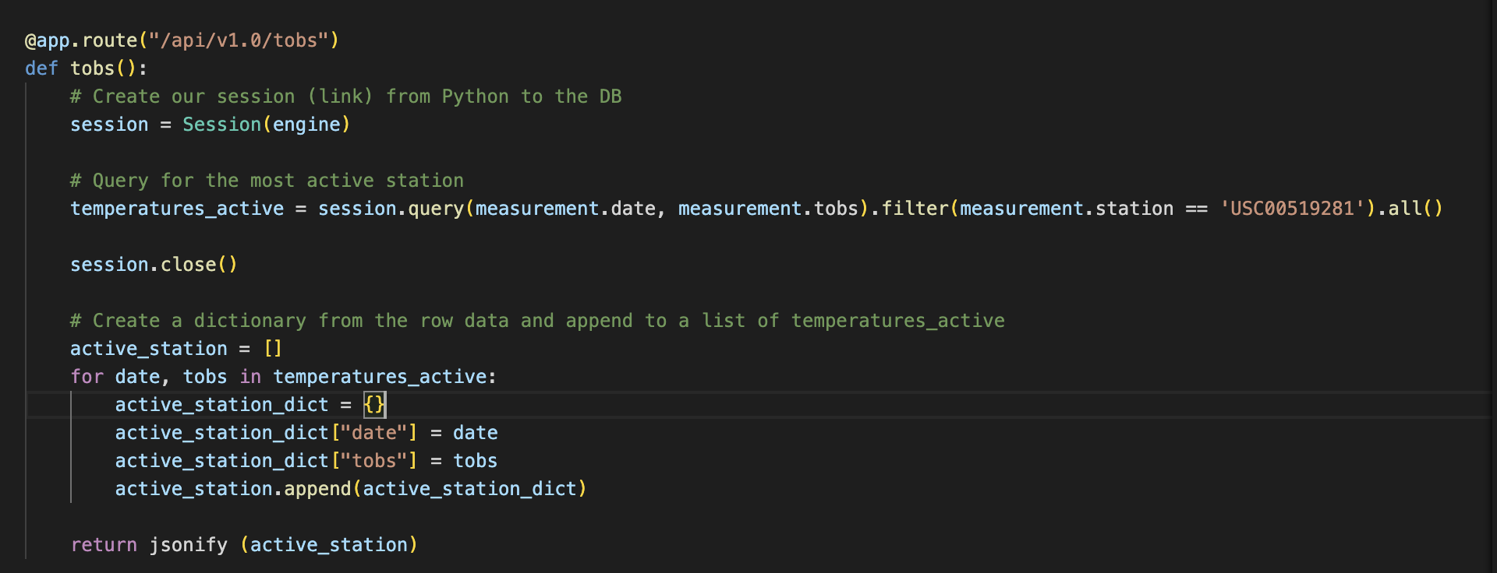
Task: Click the 'Create a dictionary' comment line
Action: tap(537, 321)
